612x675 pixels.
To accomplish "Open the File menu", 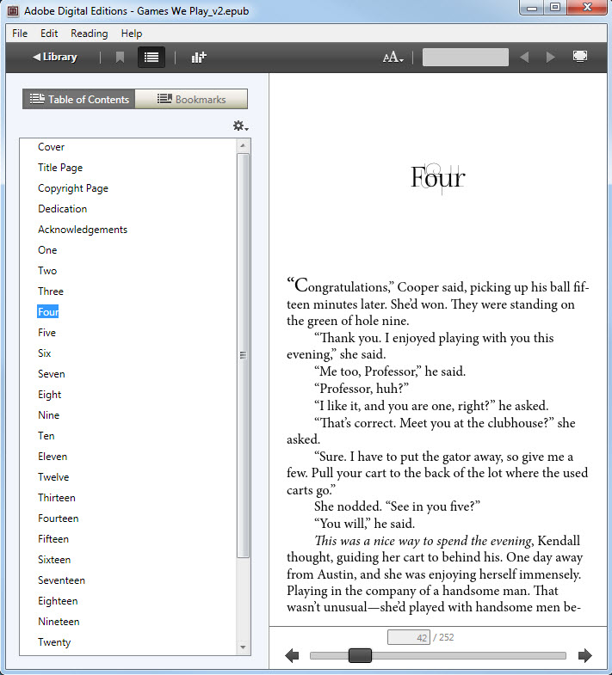I will pyautogui.click(x=20, y=34).
